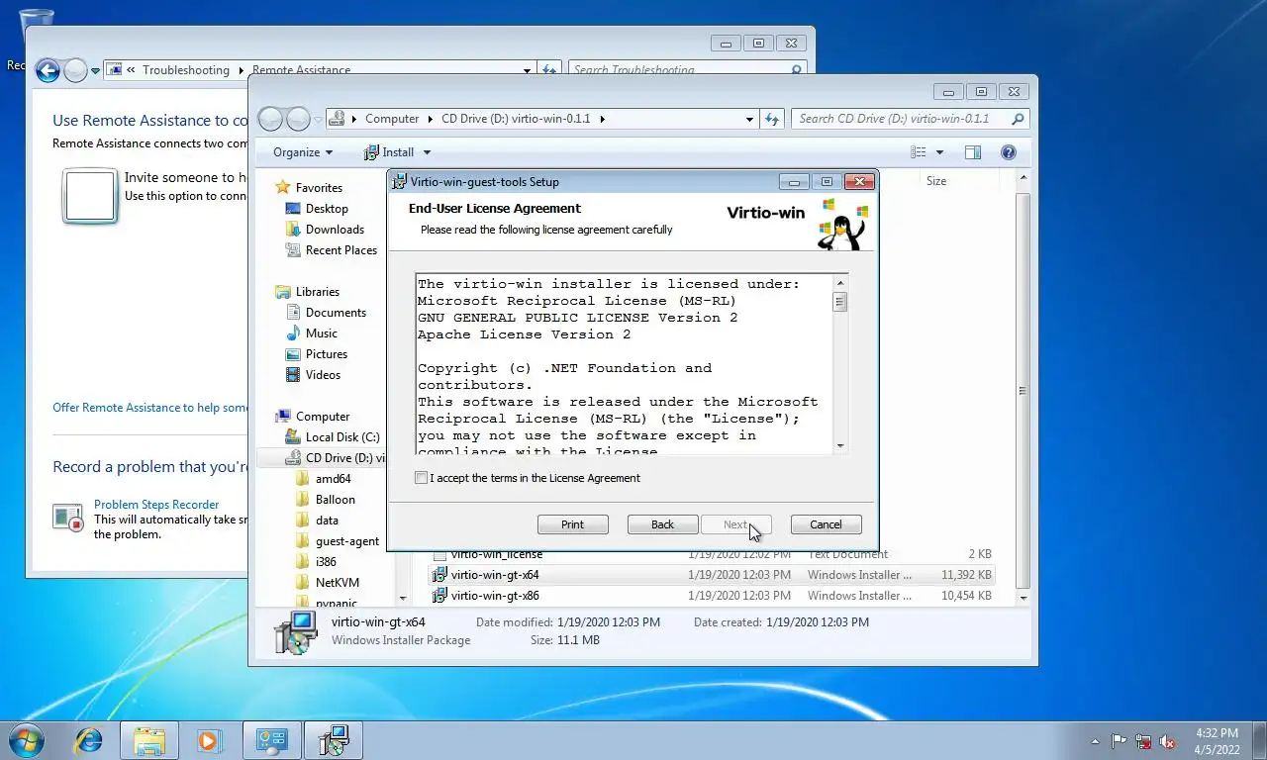Click the Print button in Setup dialog
Viewport: 1267px width, 760px height.
(x=572, y=524)
